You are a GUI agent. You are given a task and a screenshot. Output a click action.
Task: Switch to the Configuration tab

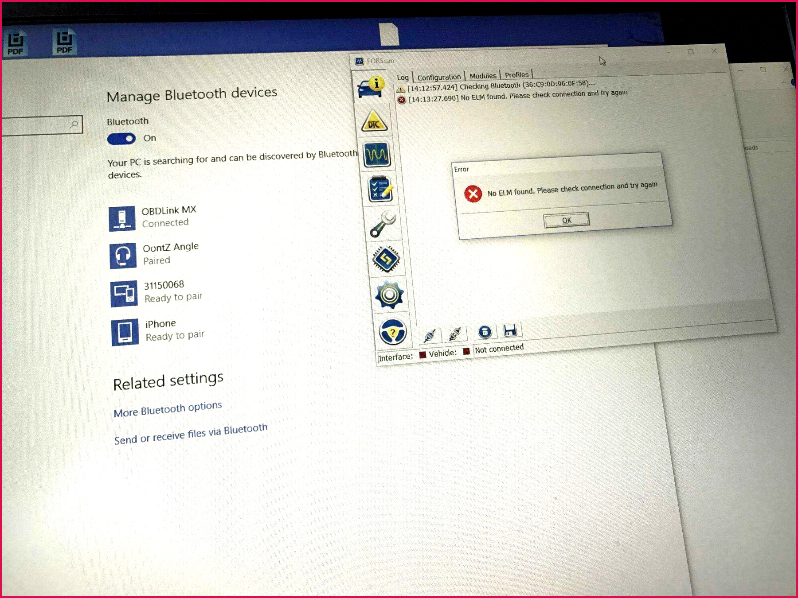(438, 77)
